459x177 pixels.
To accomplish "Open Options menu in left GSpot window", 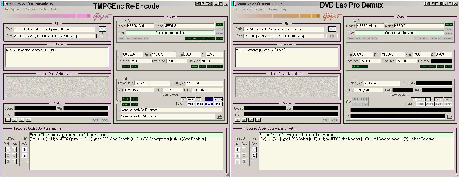I will click(30, 9).
